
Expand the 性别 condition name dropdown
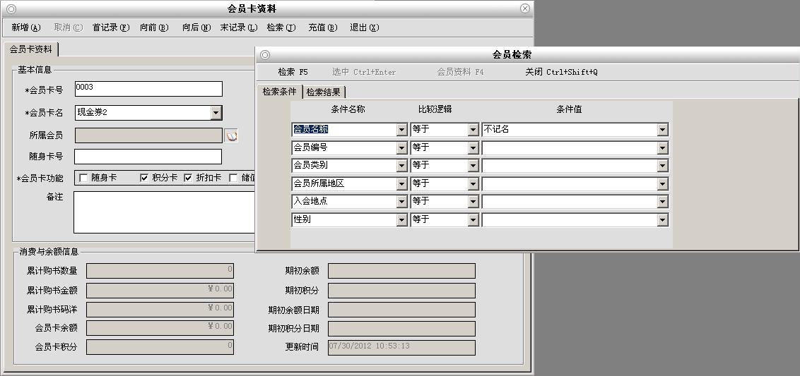pyautogui.click(x=401, y=220)
